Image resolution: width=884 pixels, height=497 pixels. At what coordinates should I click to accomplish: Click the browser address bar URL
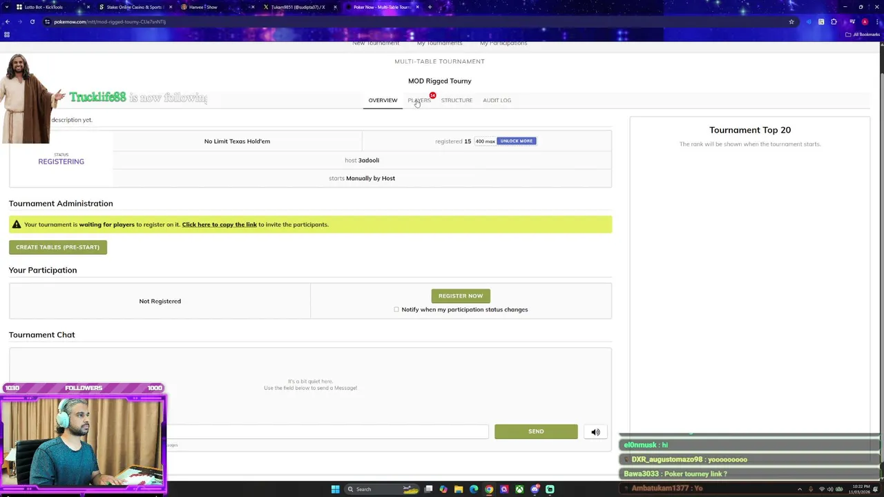tap(109, 21)
